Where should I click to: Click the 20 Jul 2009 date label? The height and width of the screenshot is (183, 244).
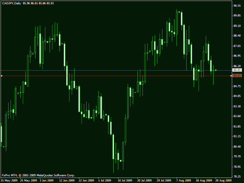tap(144, 181)
